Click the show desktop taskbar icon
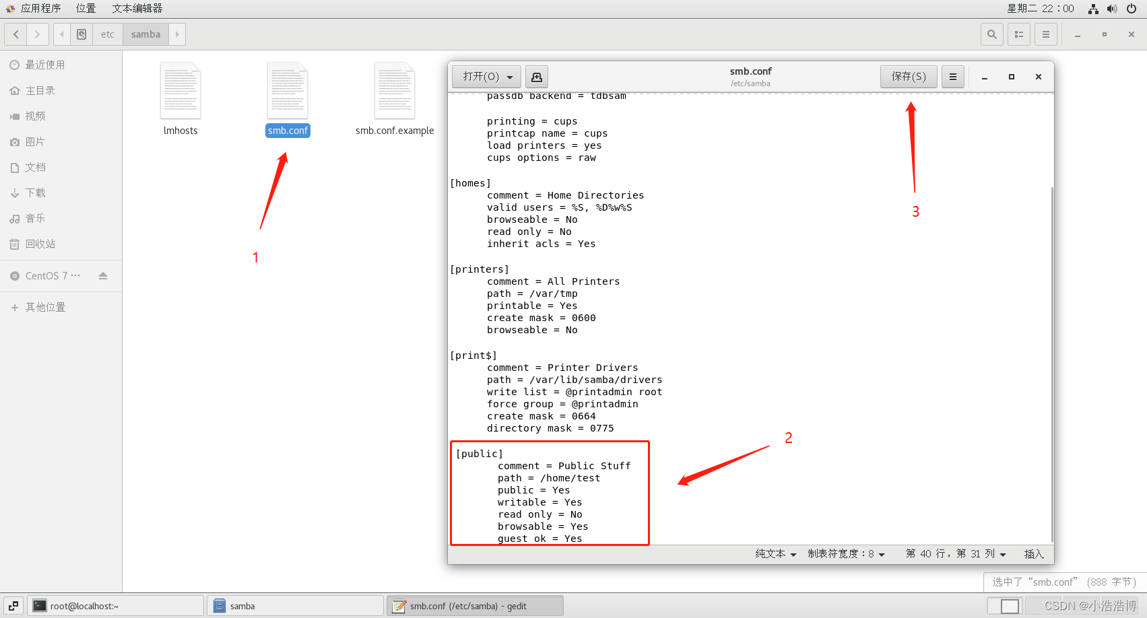1147x618 pixels. tap(13, 606)
